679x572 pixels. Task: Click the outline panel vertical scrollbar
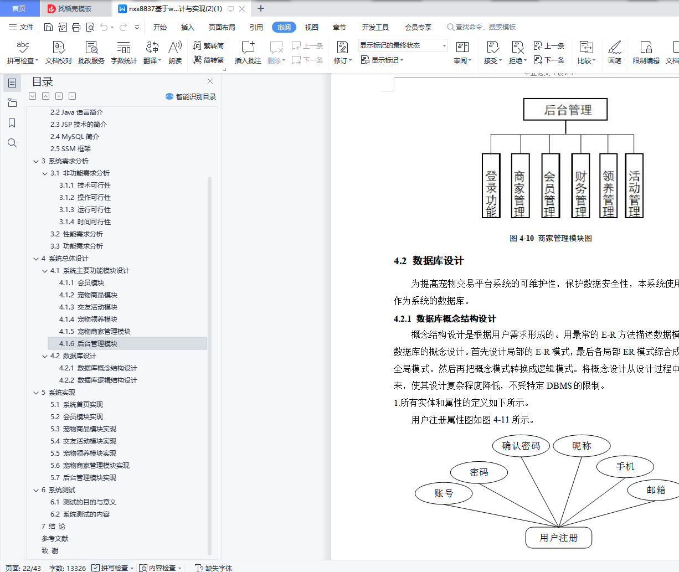209,365
